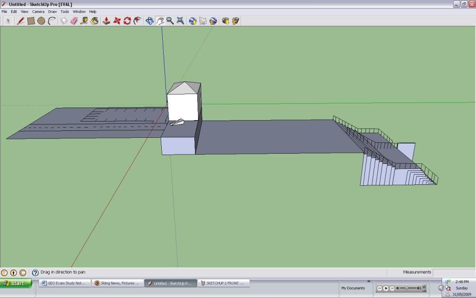The image size is (476, 298).
Task: Select the Tape Measure tool
Action: click(x=84, y=20)
